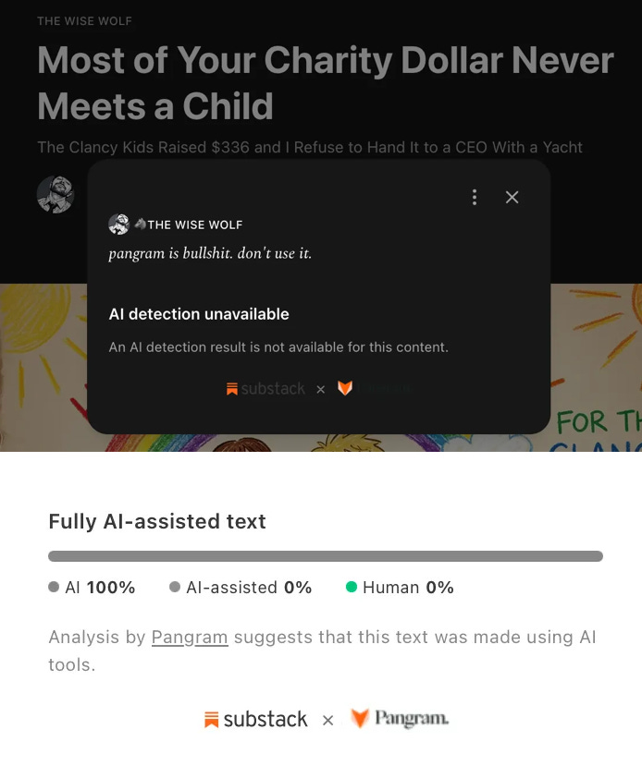Click the crayon drawing image behind the popup
The image size is (642, 778).
click(x=597, y=367)
